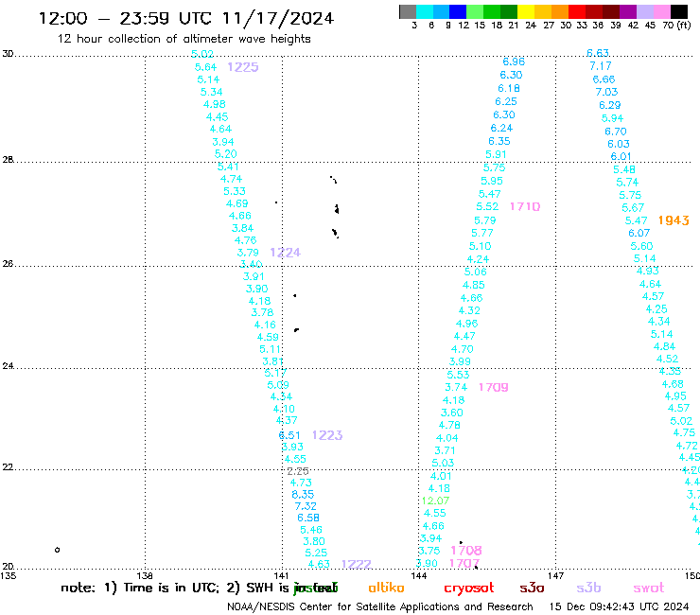Click the wave height value '7.03'
700x615 pixels.
[606, 92]
